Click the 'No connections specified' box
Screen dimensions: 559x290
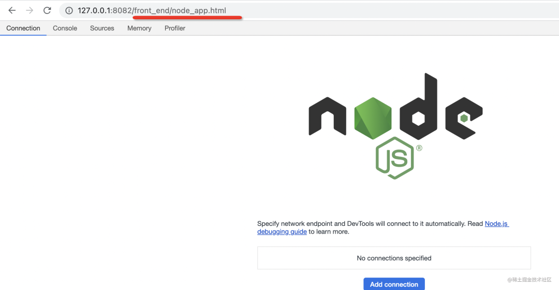pos(394,258)
